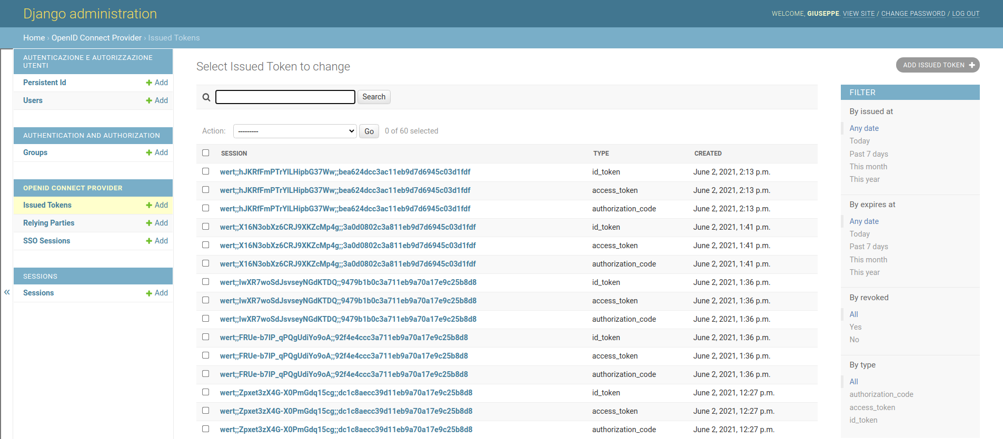Open the FRUe-b7IP authorization_code session link
Viewport: 1003px width, 439px height.
pyautogui.click(x=344, y=374)
